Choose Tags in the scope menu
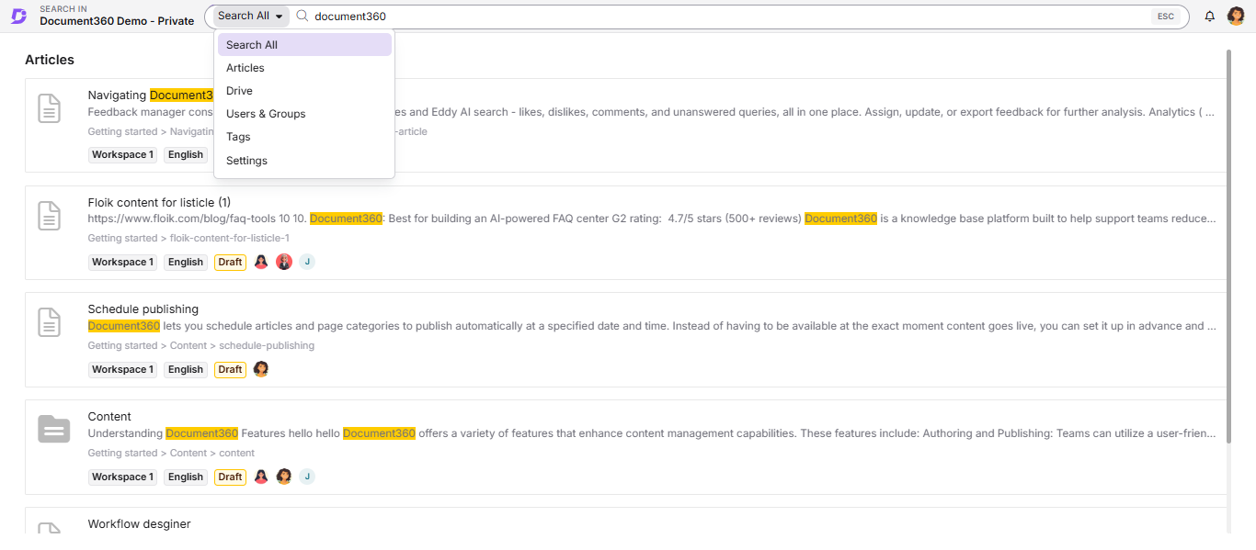 [304, 137]
